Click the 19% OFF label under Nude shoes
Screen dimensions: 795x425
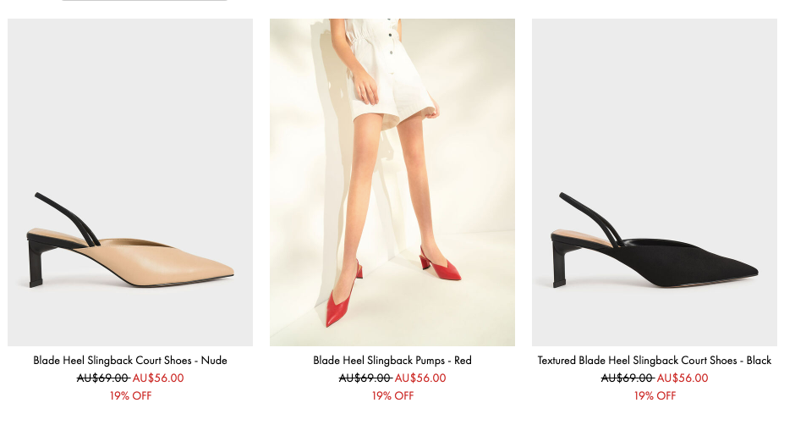click(130, 395)
